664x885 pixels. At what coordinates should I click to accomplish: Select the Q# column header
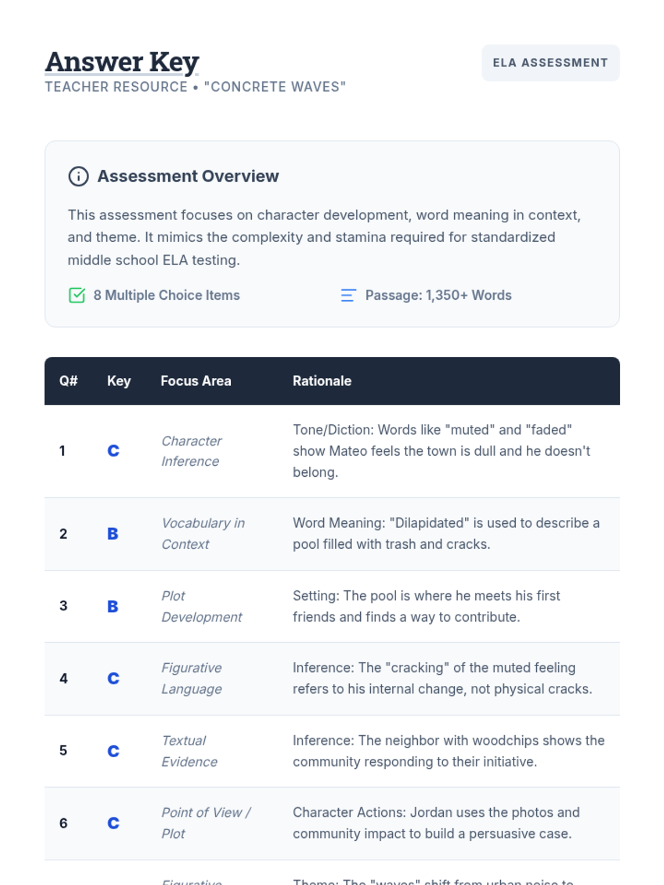(69, 381)
